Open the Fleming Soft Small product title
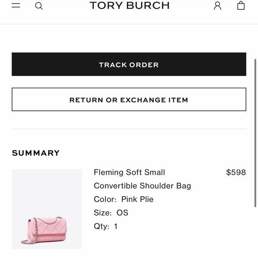The width and height of the screenshot is (258, 258). point(129,172)
